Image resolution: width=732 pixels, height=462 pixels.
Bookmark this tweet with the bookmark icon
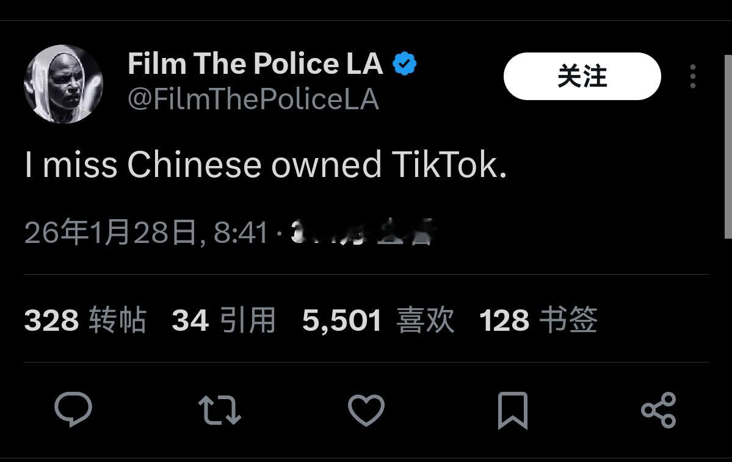(512, 410)
